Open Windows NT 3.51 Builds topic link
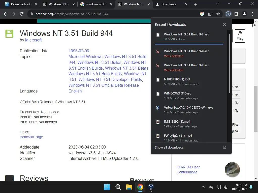The width and height of the screenshot is (258, 193). (x=99, y=62)
